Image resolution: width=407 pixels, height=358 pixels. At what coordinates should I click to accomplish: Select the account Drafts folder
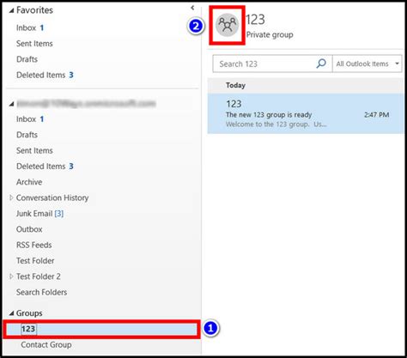point(27,135)
